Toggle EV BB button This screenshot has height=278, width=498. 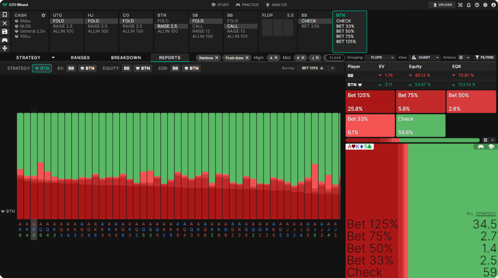coord(71,68)
